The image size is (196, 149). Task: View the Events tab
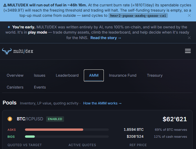pos(40,87)
